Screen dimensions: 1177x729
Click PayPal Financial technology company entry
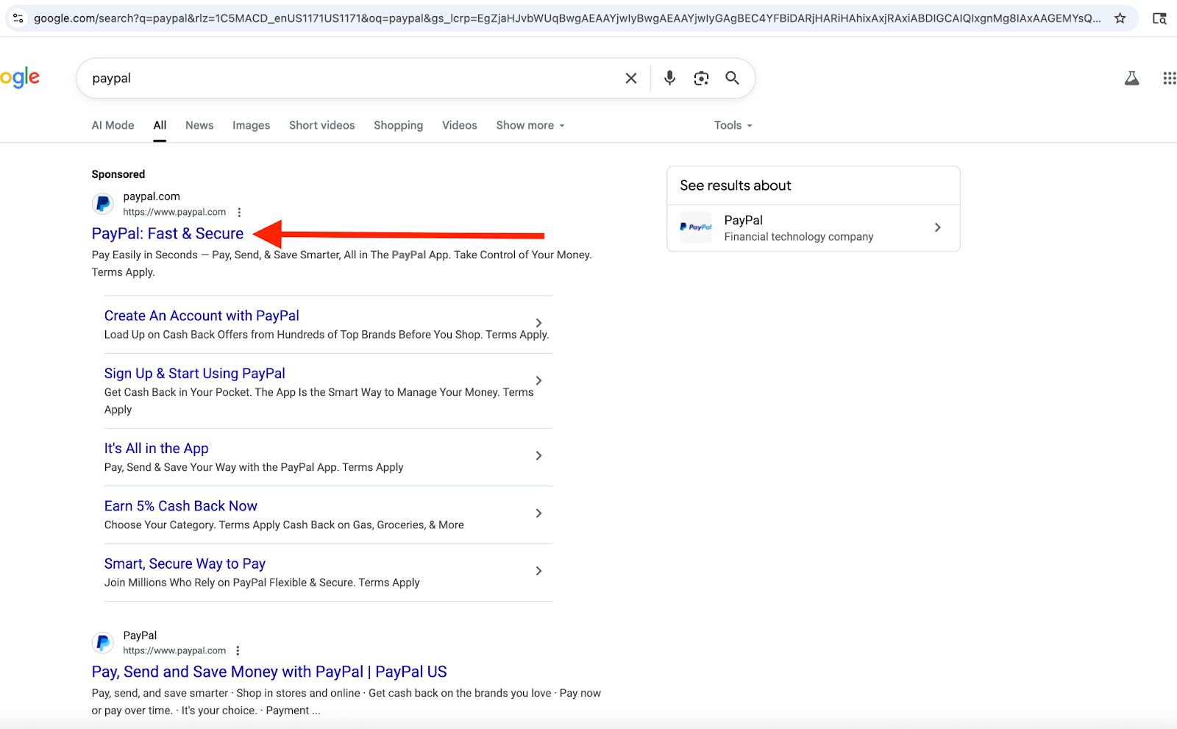[814, 228]
